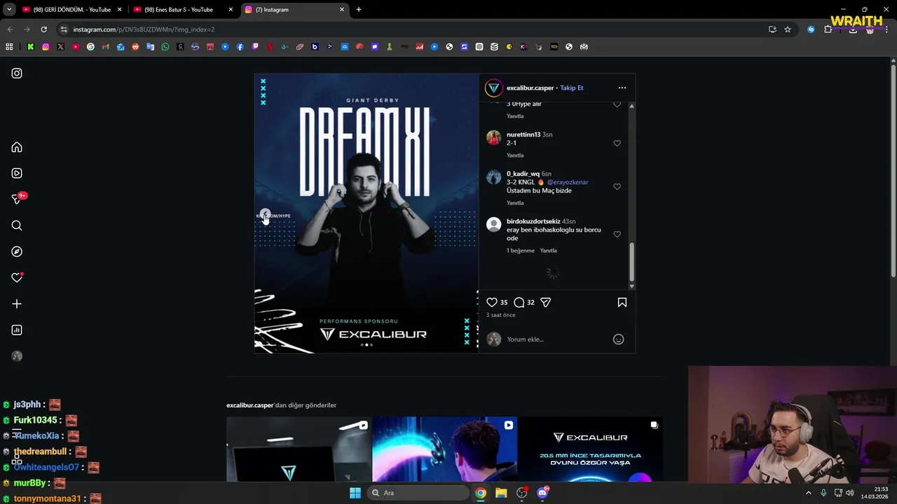The width and height of the screenshot is (897, 504).
Task: Open Discord from the taskbar
Action: (x=542, y=493)
